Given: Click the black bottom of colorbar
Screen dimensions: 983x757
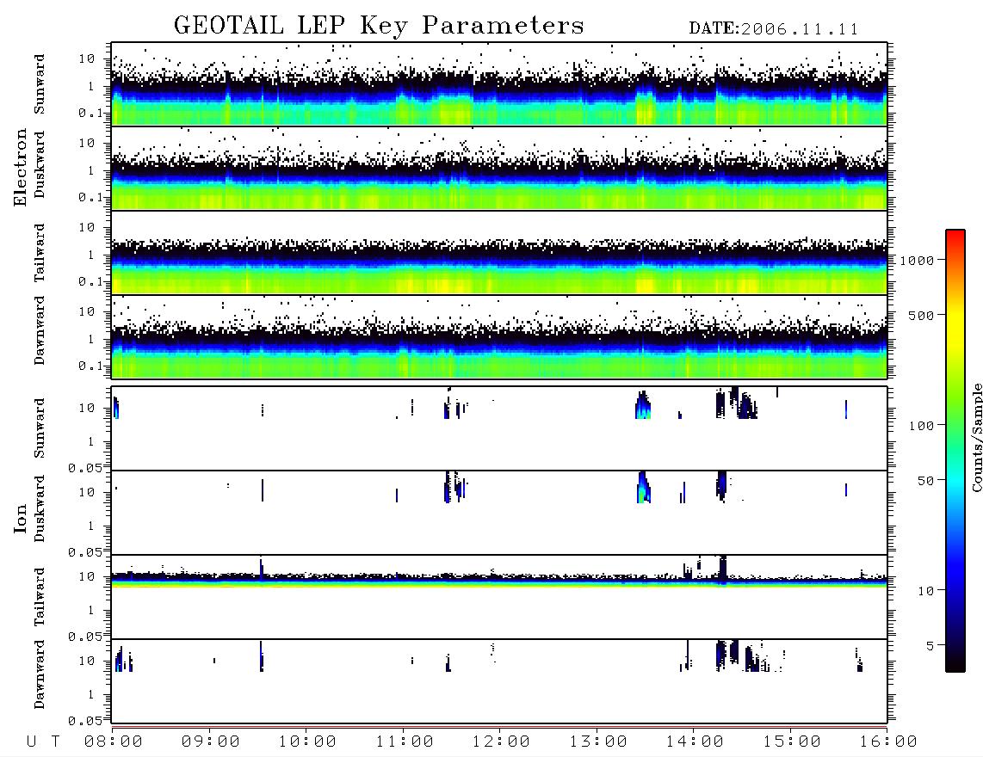Looking at the screenshot, I should (x=955, y=664).
